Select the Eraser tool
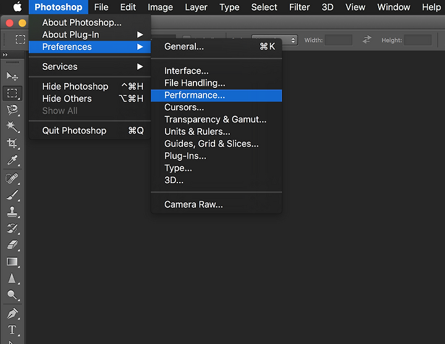 12,245
